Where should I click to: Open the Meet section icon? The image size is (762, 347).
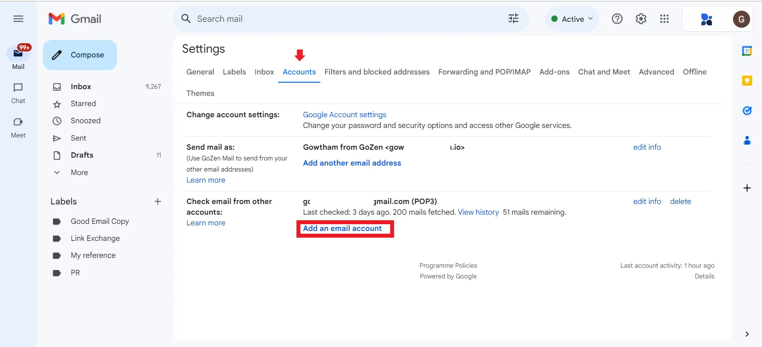click(x=18, y=122)
